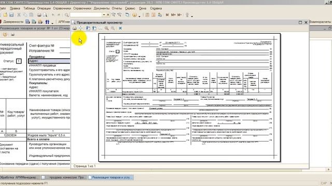Click the Undo arrow icon
This screenshot has width=332, height=186.
pos(53,15)
